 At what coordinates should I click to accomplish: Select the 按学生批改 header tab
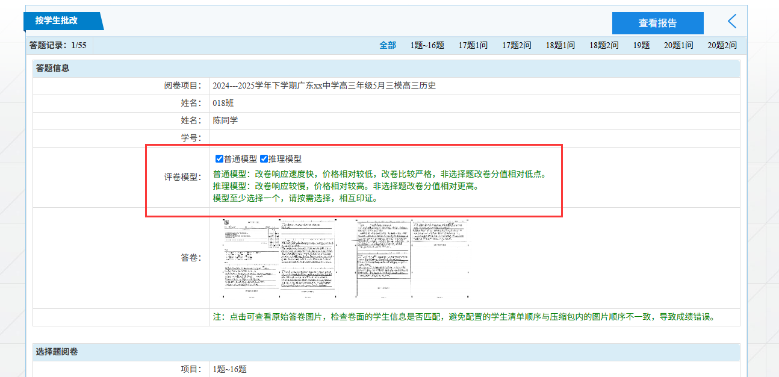tap(57, 20)
